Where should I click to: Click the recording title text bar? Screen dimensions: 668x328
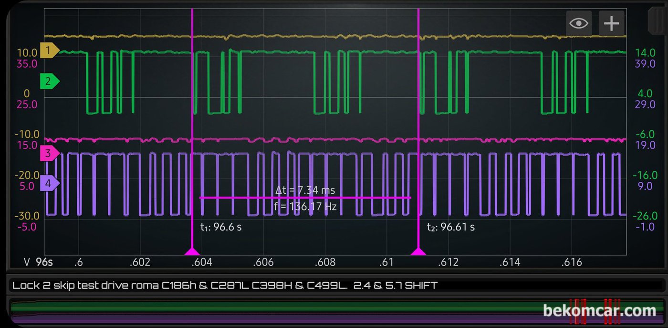click(x=336, y=285)
